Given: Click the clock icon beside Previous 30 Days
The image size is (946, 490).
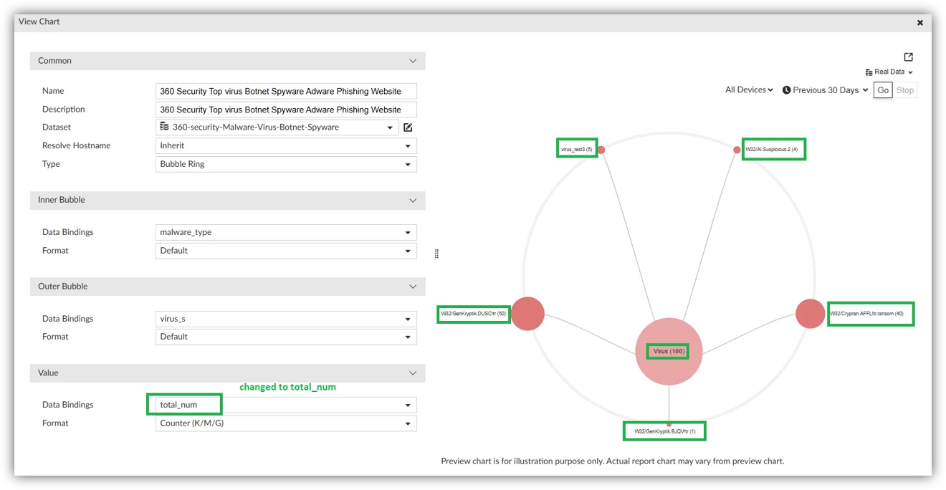Looking at the screenshot, I should (x=786, y=90).
